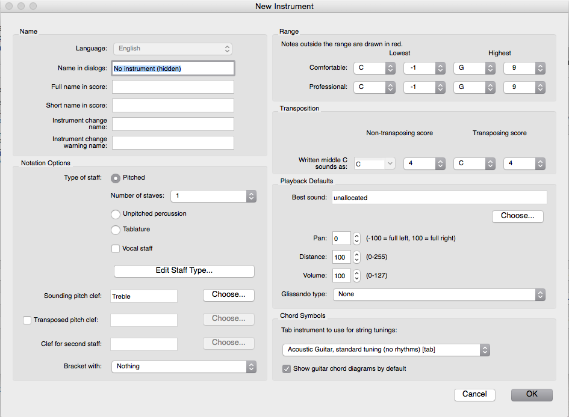
Task: Click the Full name in score field
Action: point(173,87)
